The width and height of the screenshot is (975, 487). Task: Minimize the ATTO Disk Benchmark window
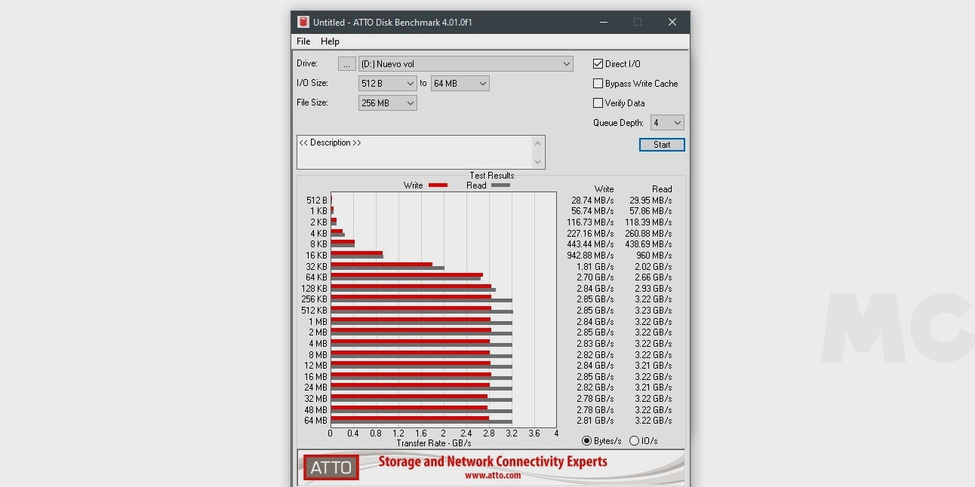tap(603, 22)
